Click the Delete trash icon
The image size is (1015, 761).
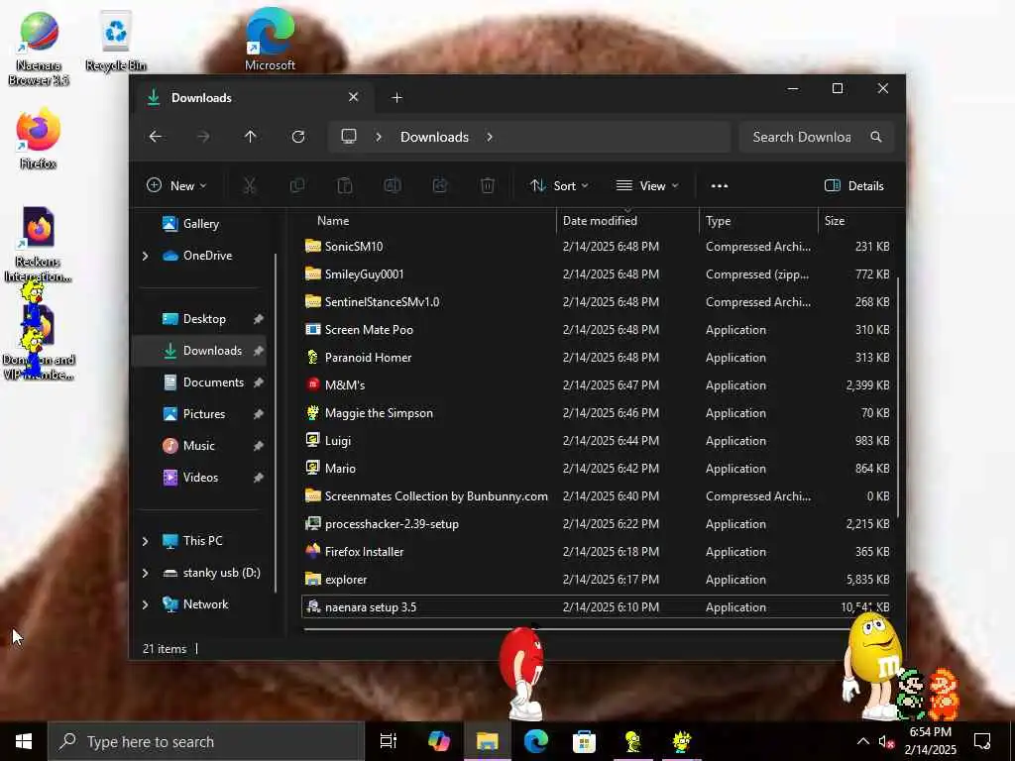point(488,185)
